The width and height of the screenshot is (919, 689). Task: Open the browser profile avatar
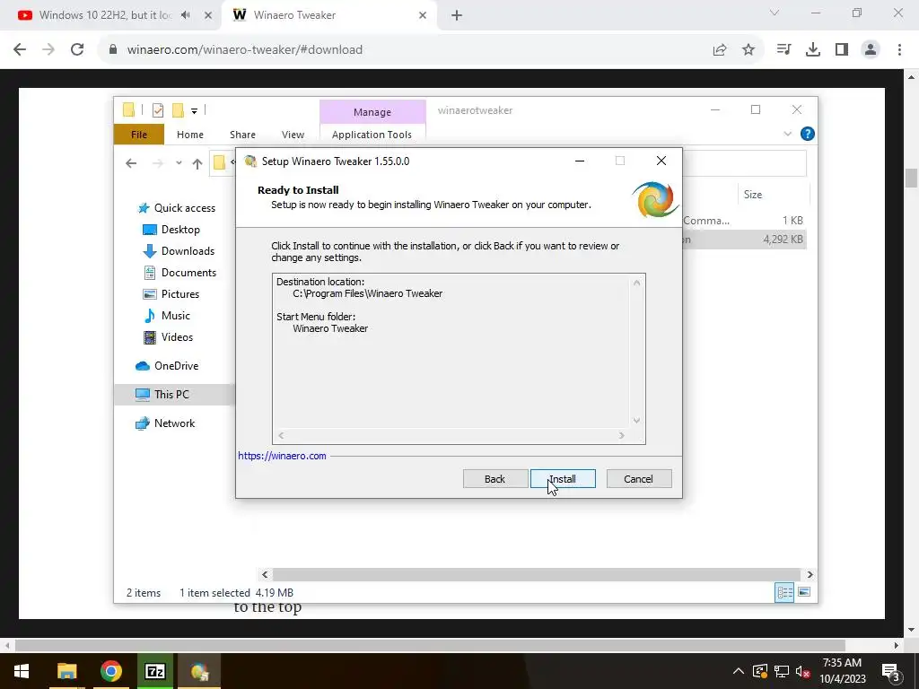point(871,50)
